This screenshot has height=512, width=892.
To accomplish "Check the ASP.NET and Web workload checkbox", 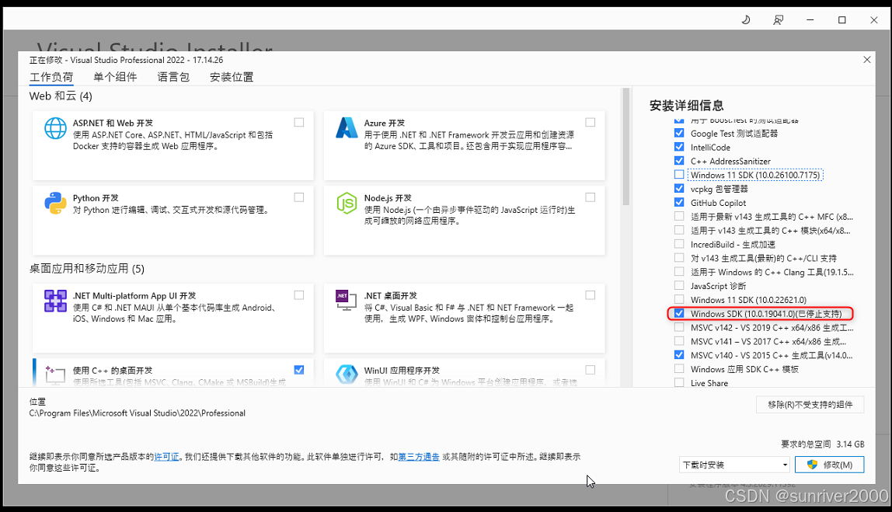I will pyautogui.click(x=299, y=122).
